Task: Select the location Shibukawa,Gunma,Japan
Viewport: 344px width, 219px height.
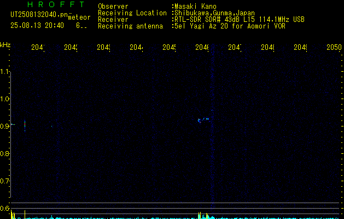Action: 214,13
